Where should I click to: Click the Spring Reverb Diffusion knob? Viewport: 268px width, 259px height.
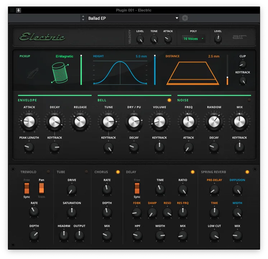[237, 190]
